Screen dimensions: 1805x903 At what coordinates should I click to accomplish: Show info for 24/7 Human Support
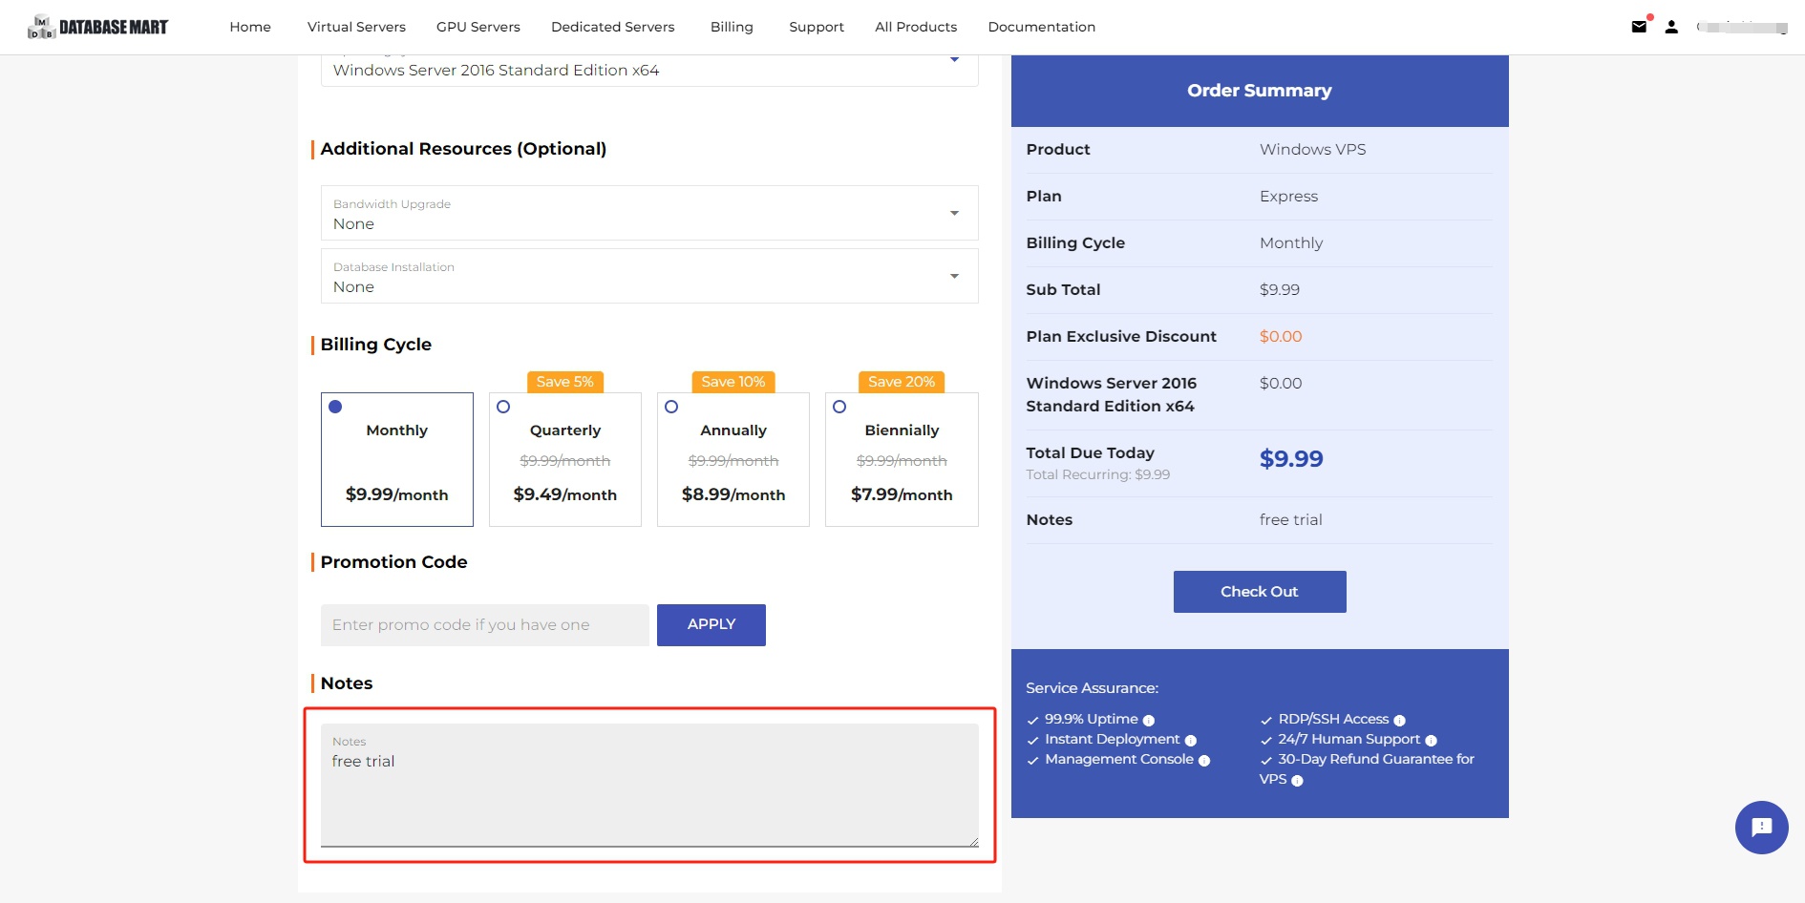(1431, 741)
